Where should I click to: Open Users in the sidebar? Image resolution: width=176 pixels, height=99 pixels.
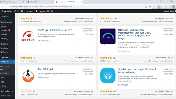tap(2, 78)
